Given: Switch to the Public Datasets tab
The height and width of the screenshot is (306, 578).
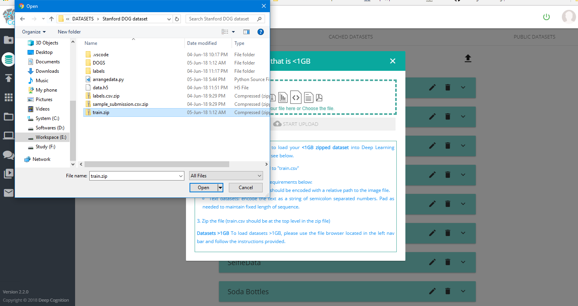Looking at the screenshot, I should coord(534,37).
